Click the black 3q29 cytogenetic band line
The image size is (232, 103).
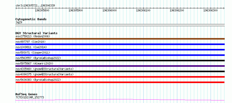click(x=120, y=25)
